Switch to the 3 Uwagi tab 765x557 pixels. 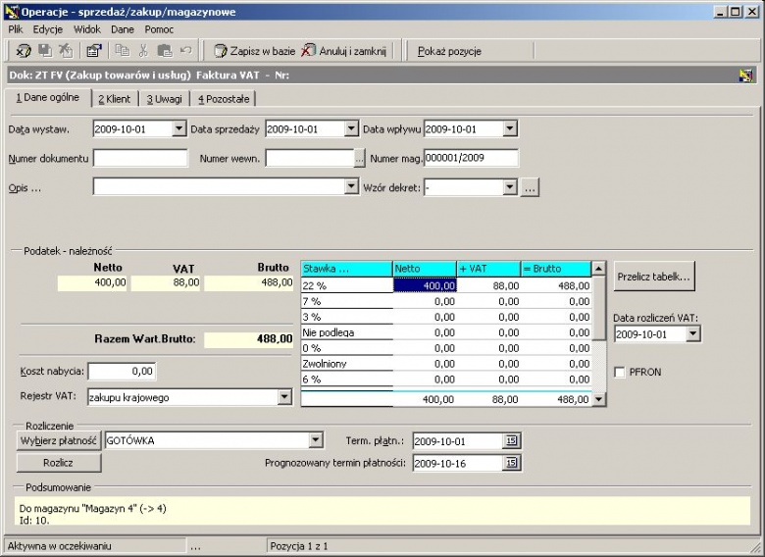[x=165, y=99]
